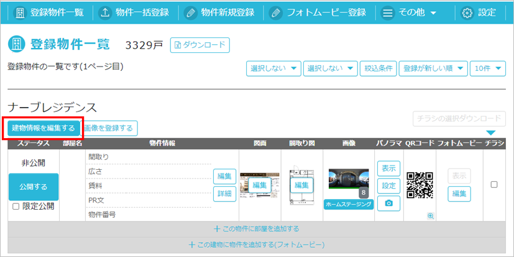514x257 pixels.
Task: Click 絞込条件 filter button
Action: pos(377,68)
